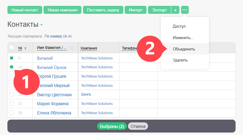Open the contact Виталий in row 9
Image resolution: width=243 pixels, height=135 pixels.
pos(45,58)
